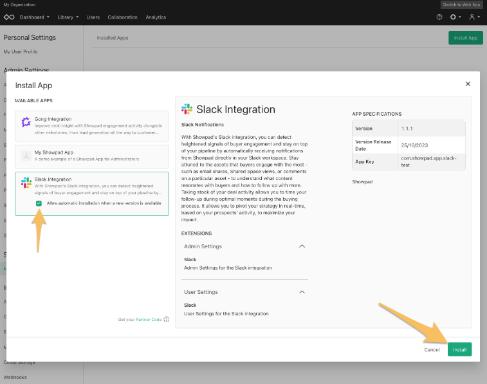Click version value 1.1.1

tap(407, 129)
